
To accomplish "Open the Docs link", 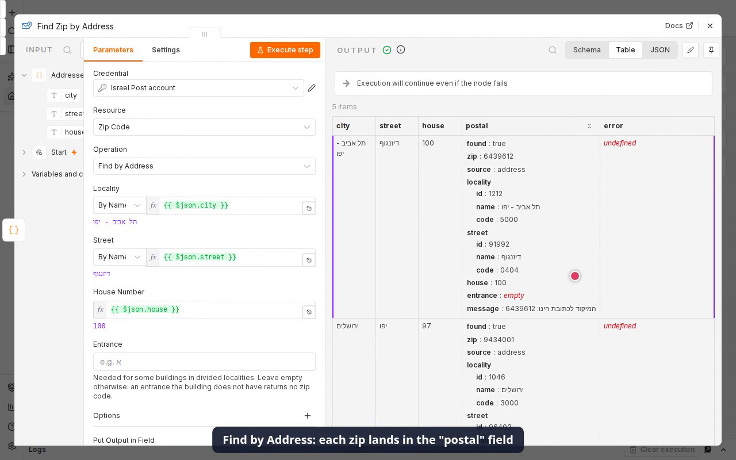I will (679, 26).
